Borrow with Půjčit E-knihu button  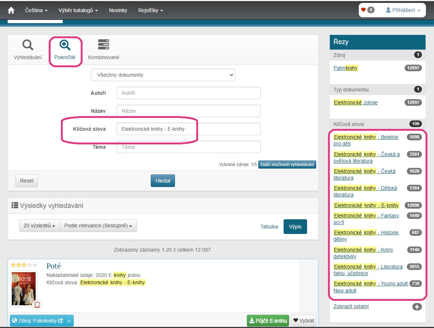268,321
